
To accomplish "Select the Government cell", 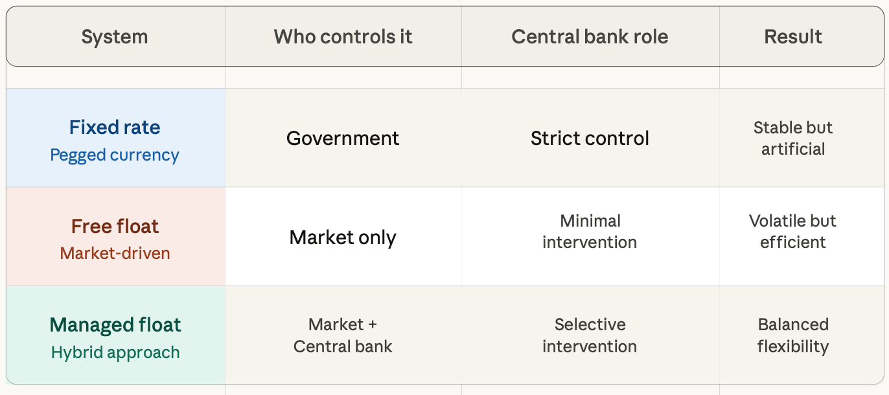I will pyautogui.click(x=343, y=138).
